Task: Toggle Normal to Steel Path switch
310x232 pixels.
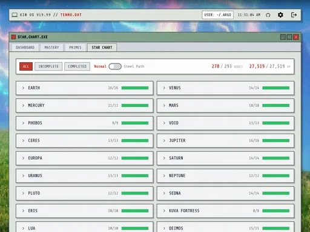Action: click(x=115, y=66)
